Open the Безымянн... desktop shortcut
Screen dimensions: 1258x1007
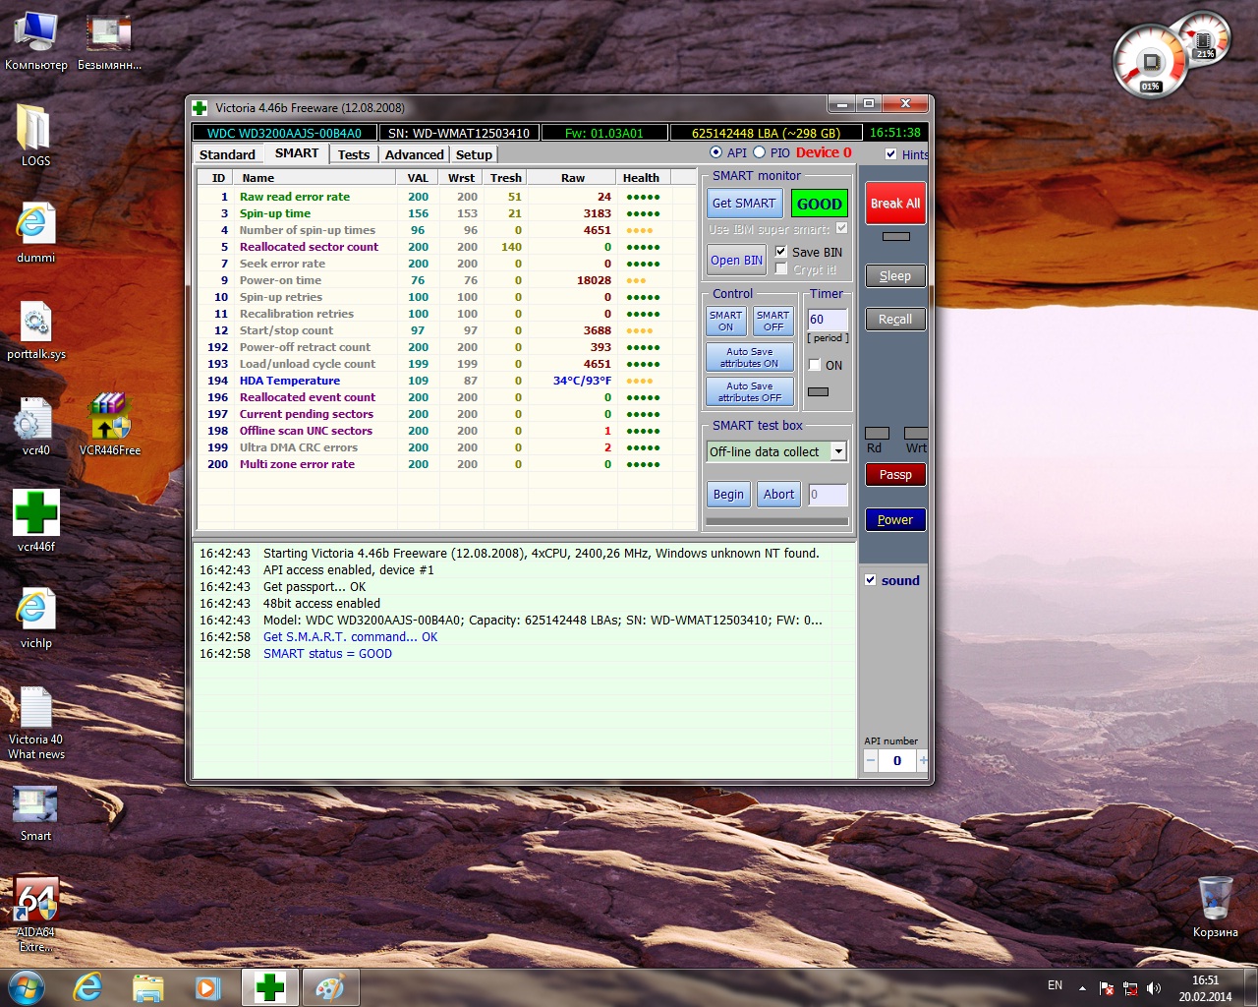coord(109,39)
